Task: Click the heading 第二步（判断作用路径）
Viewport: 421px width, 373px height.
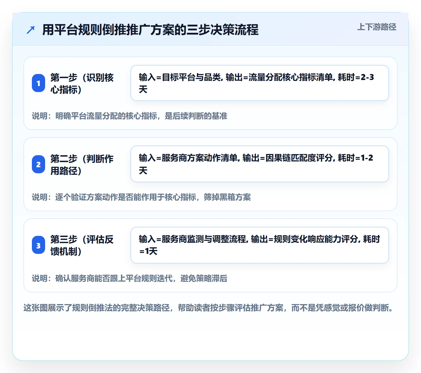Action: pos(82,165)
